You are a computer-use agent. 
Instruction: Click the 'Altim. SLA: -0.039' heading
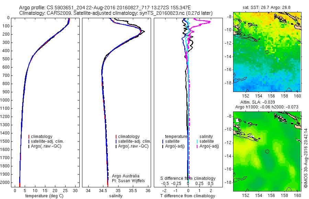(257, 102)
